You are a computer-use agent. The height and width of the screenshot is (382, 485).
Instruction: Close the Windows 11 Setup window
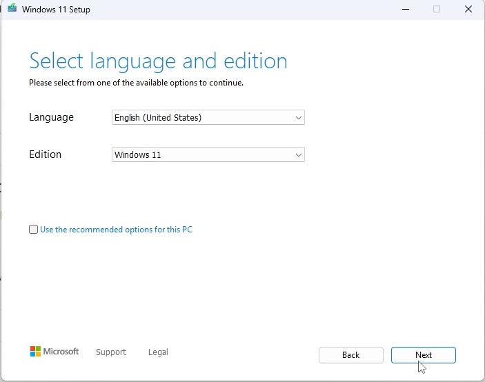pyautogui.click(x=469, y=10)
